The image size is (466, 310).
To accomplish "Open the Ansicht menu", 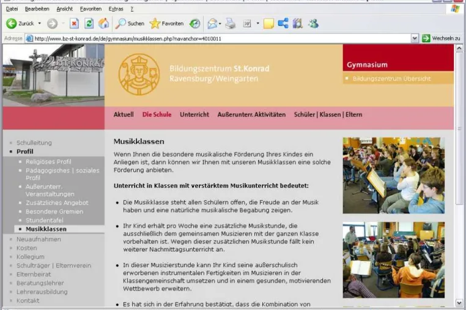I will coord(64,9).
